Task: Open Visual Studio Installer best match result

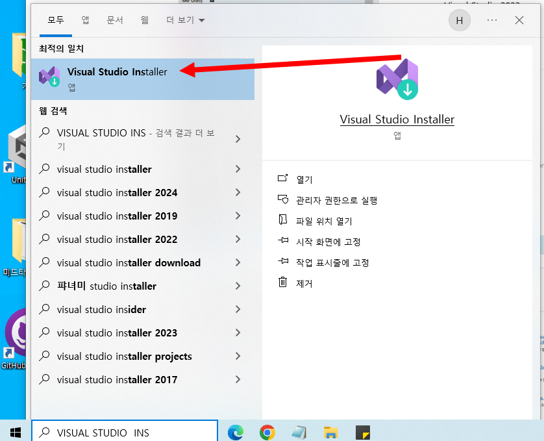Action: (x=143, y=79)
